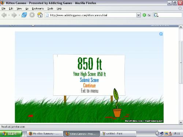Viewport: 183px width, 137px height.
Task: Open the Forward button history dropdown arrow
Action: (19, 15)
